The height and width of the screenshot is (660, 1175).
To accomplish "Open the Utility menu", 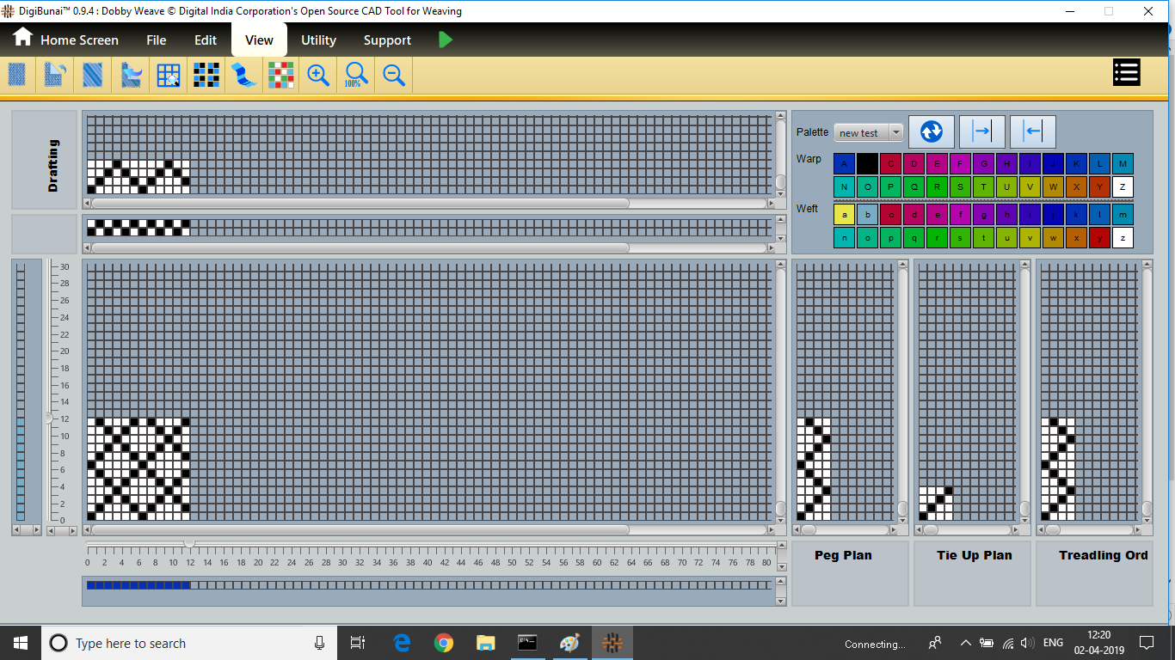I will [x=318, y=40].
